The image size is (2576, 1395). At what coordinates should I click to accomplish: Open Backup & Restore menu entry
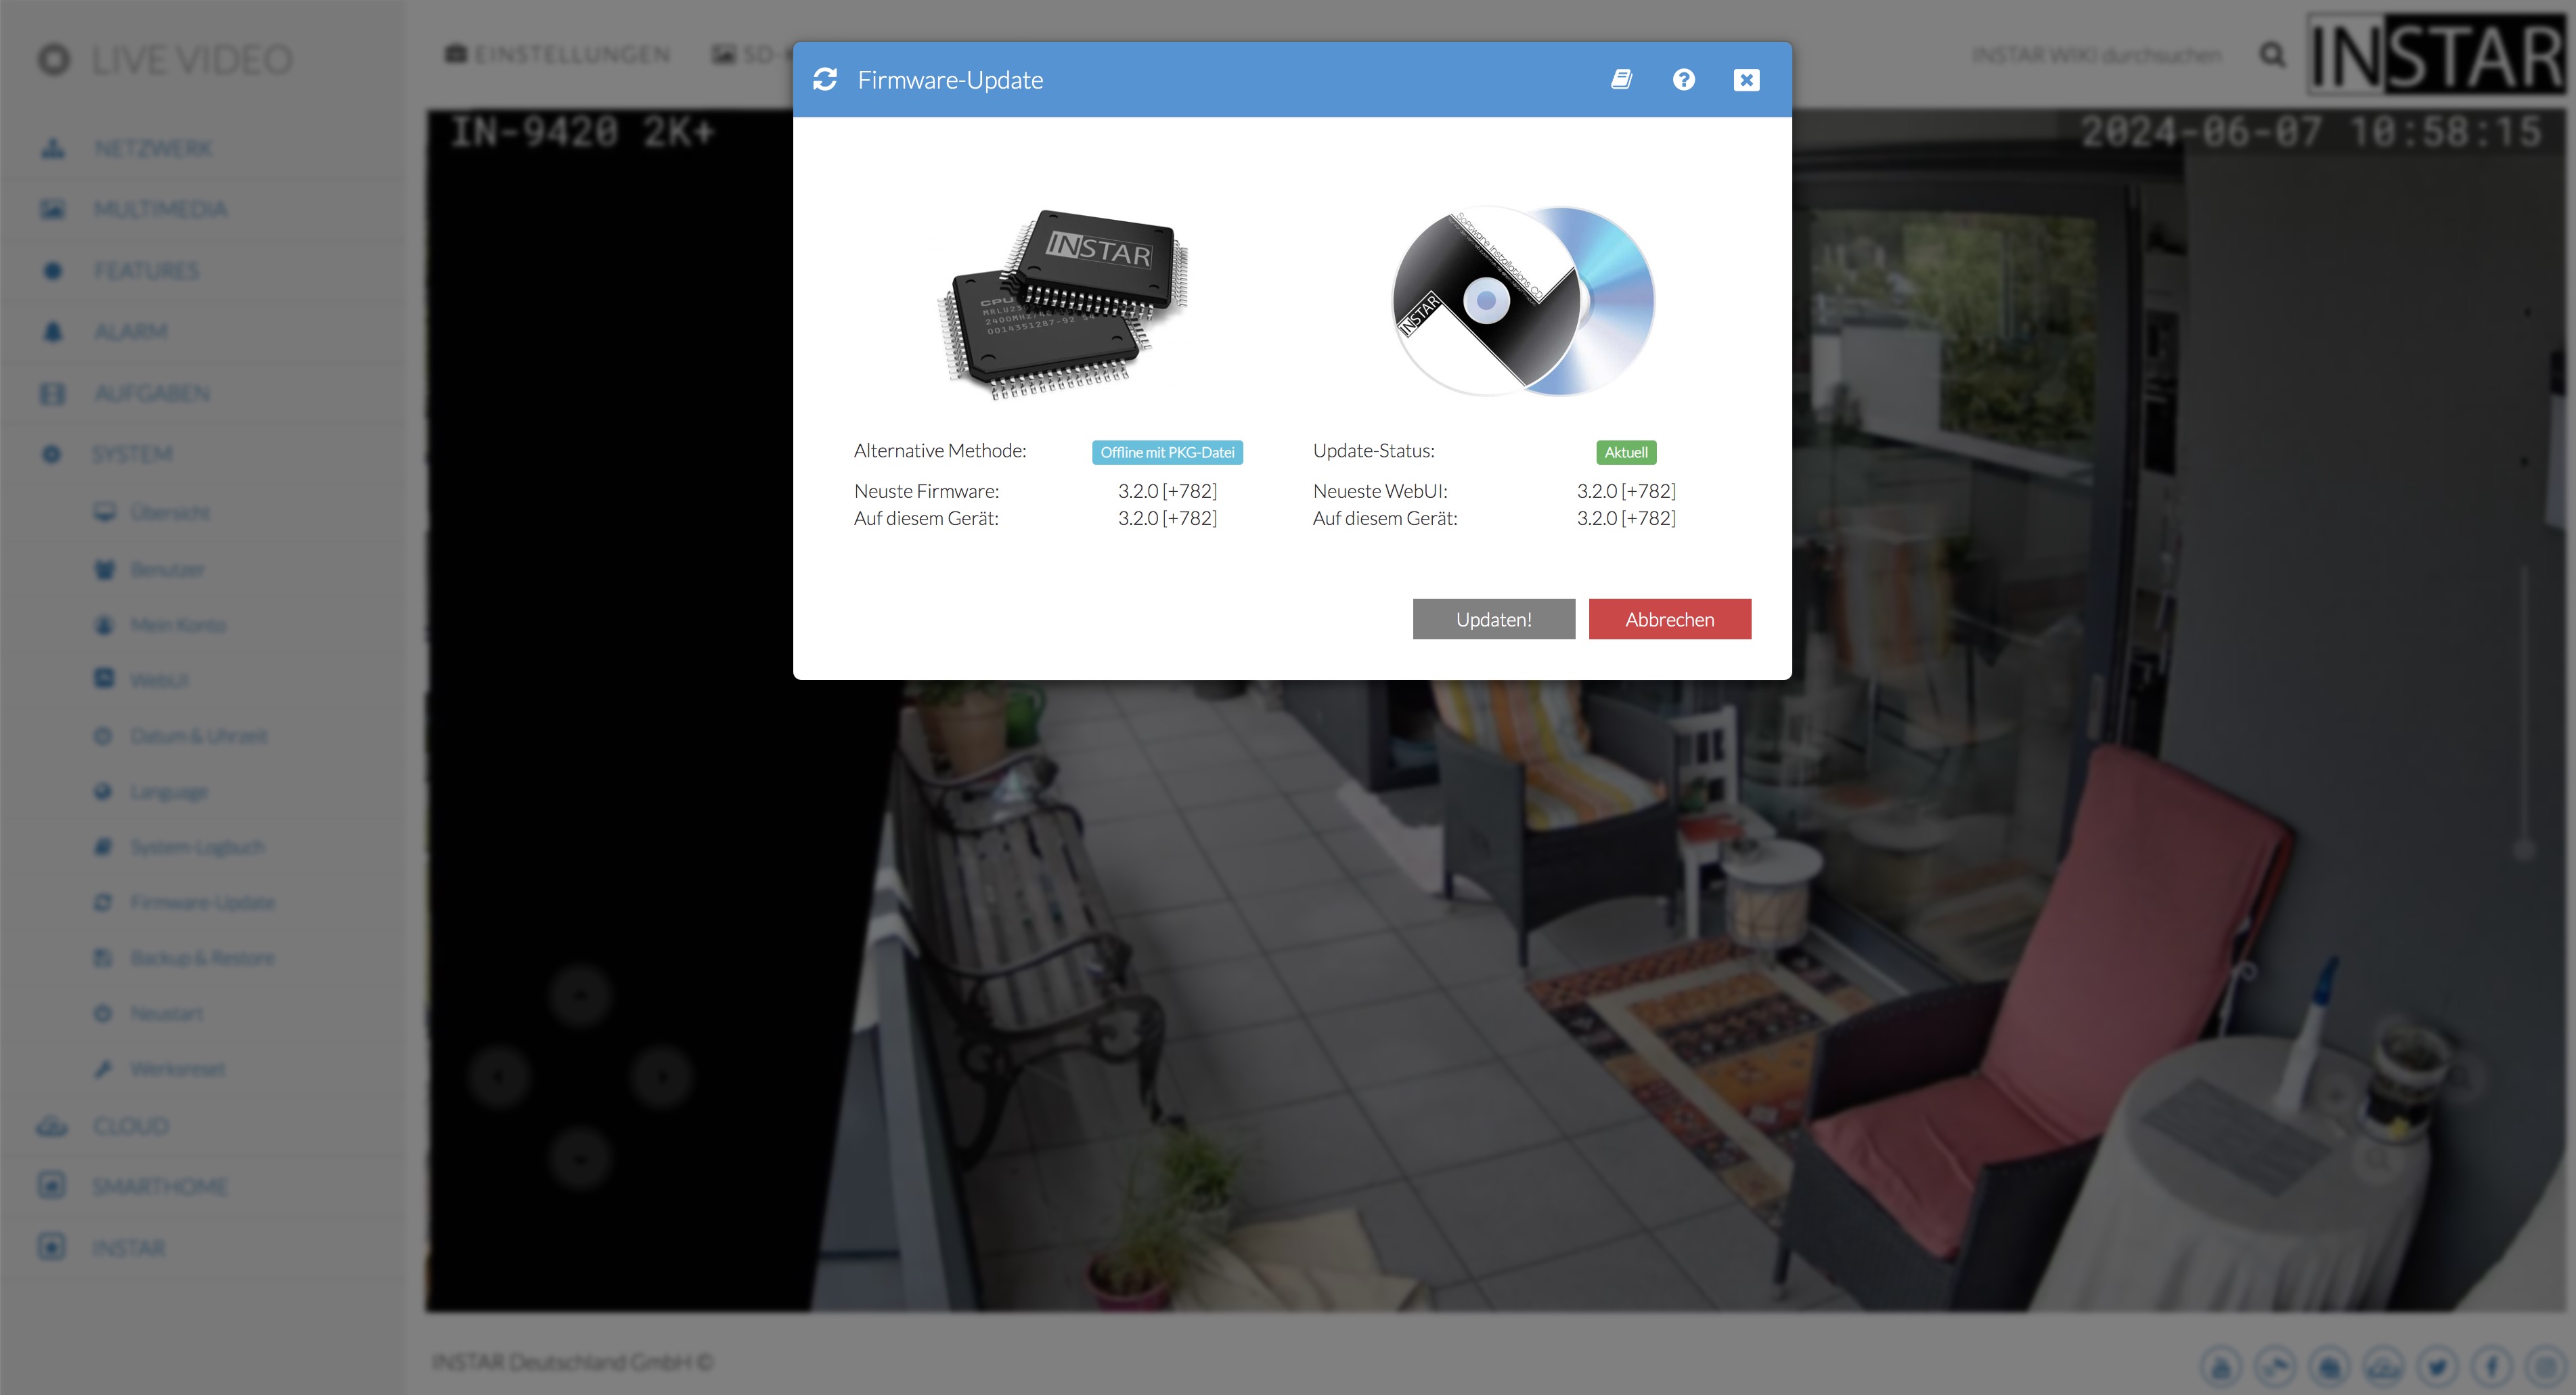coord(202,959)
